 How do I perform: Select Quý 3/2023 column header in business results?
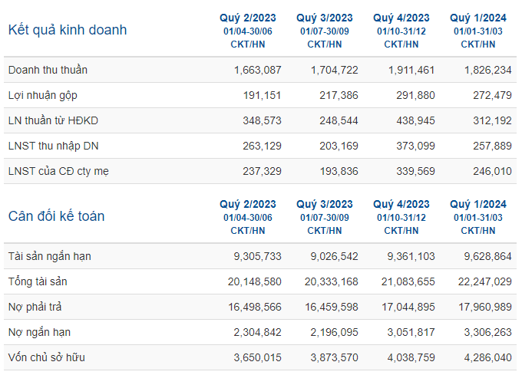pos(325,18)
